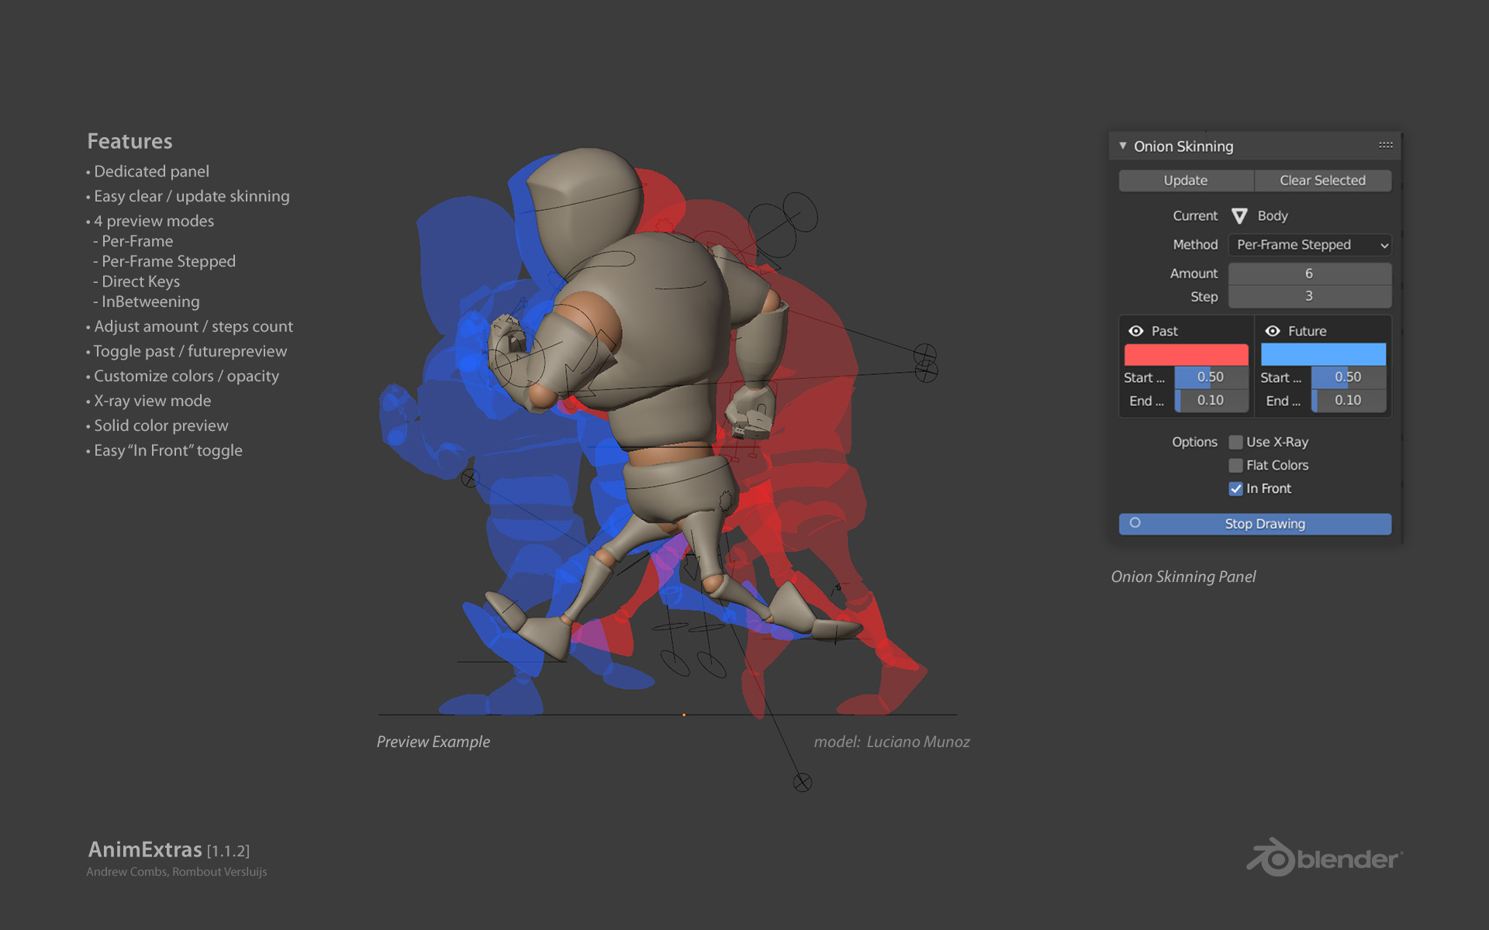1489x930 pixels.
Task: Click the Future End opacity slider
Action: coord(1348,401)
